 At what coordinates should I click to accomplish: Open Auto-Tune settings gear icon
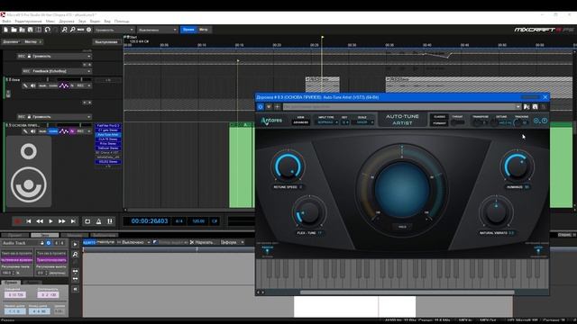point(536,121)
